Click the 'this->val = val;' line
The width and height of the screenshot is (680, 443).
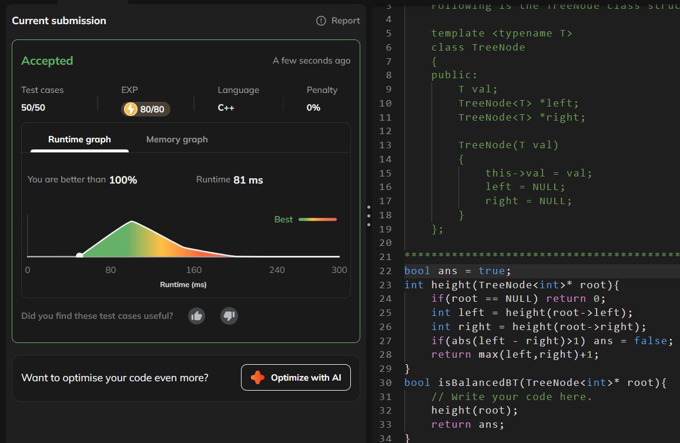[538, 174]
